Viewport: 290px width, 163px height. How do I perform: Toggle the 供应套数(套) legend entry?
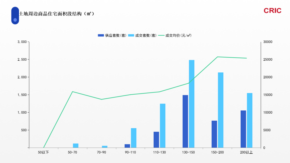112,35
